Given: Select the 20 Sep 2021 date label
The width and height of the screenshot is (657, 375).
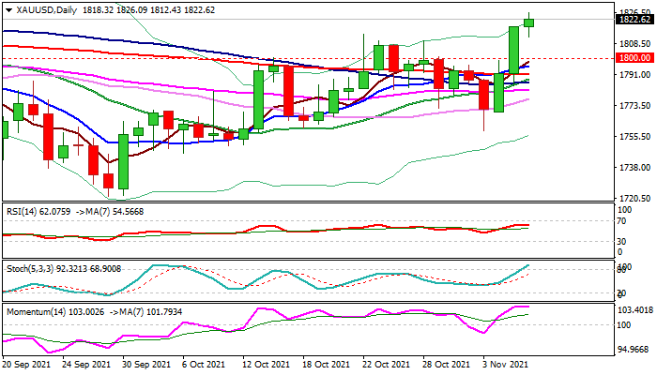Looking at the screenshot, I should 25,365.
